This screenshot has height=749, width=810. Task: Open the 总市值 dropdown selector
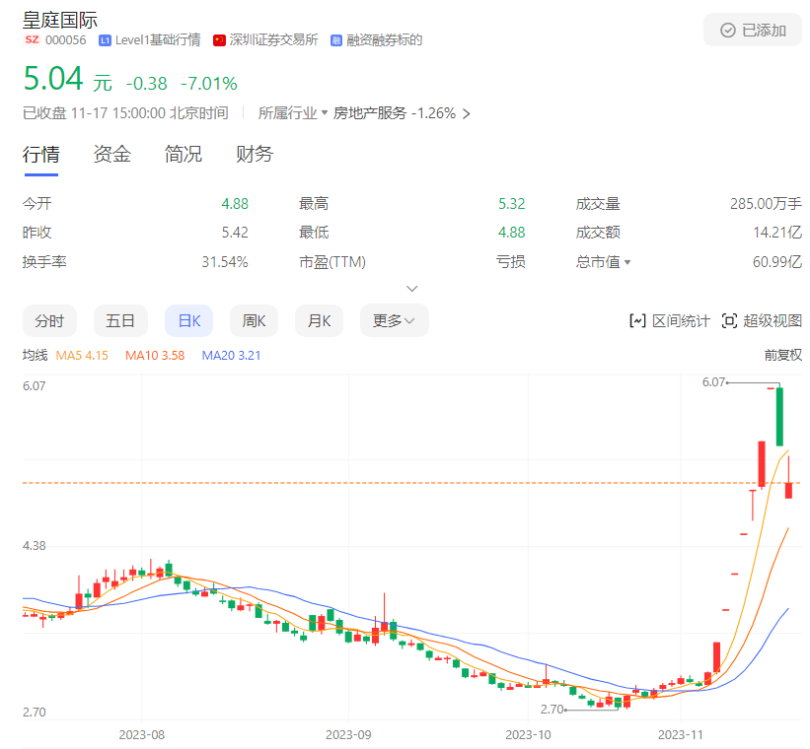[626, 262]
